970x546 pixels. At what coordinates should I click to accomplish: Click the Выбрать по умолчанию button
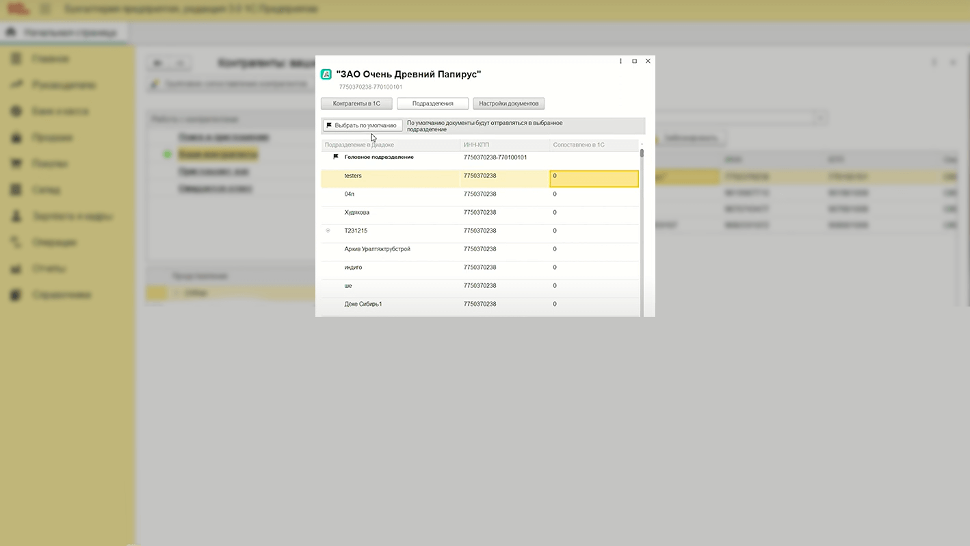363,125
